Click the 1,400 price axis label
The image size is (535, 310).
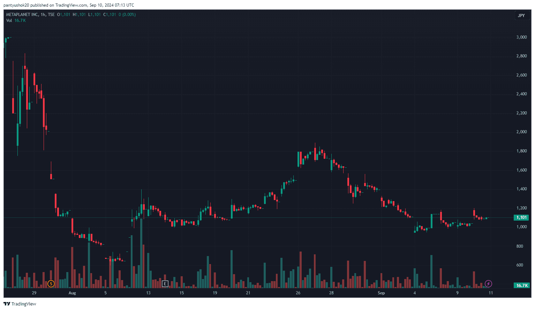pos(521,189)
